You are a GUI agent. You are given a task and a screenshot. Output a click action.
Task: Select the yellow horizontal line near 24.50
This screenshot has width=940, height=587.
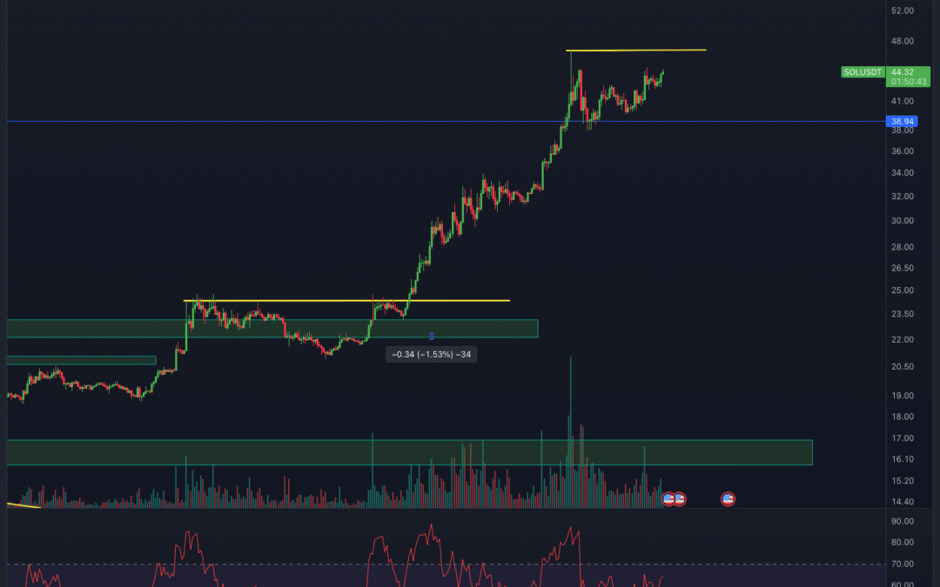point(346,301)
